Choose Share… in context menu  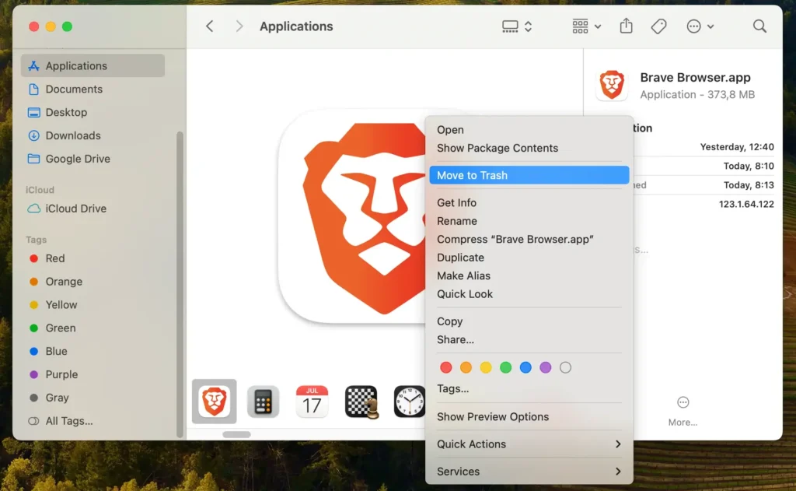pos(529,340)
